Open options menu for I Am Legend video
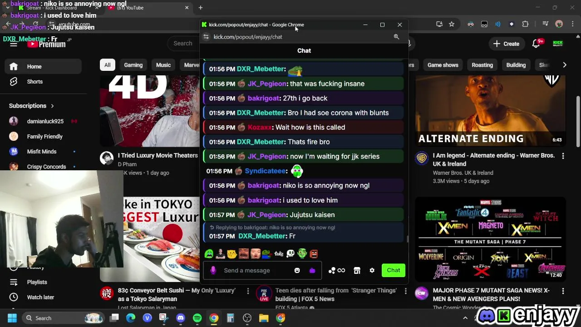The height and width of the screenshot is (327, 581). 563,156
